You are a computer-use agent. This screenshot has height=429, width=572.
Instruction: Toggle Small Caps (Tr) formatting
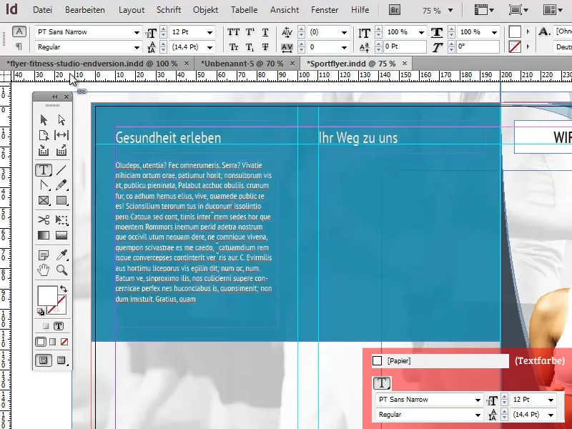234,46
